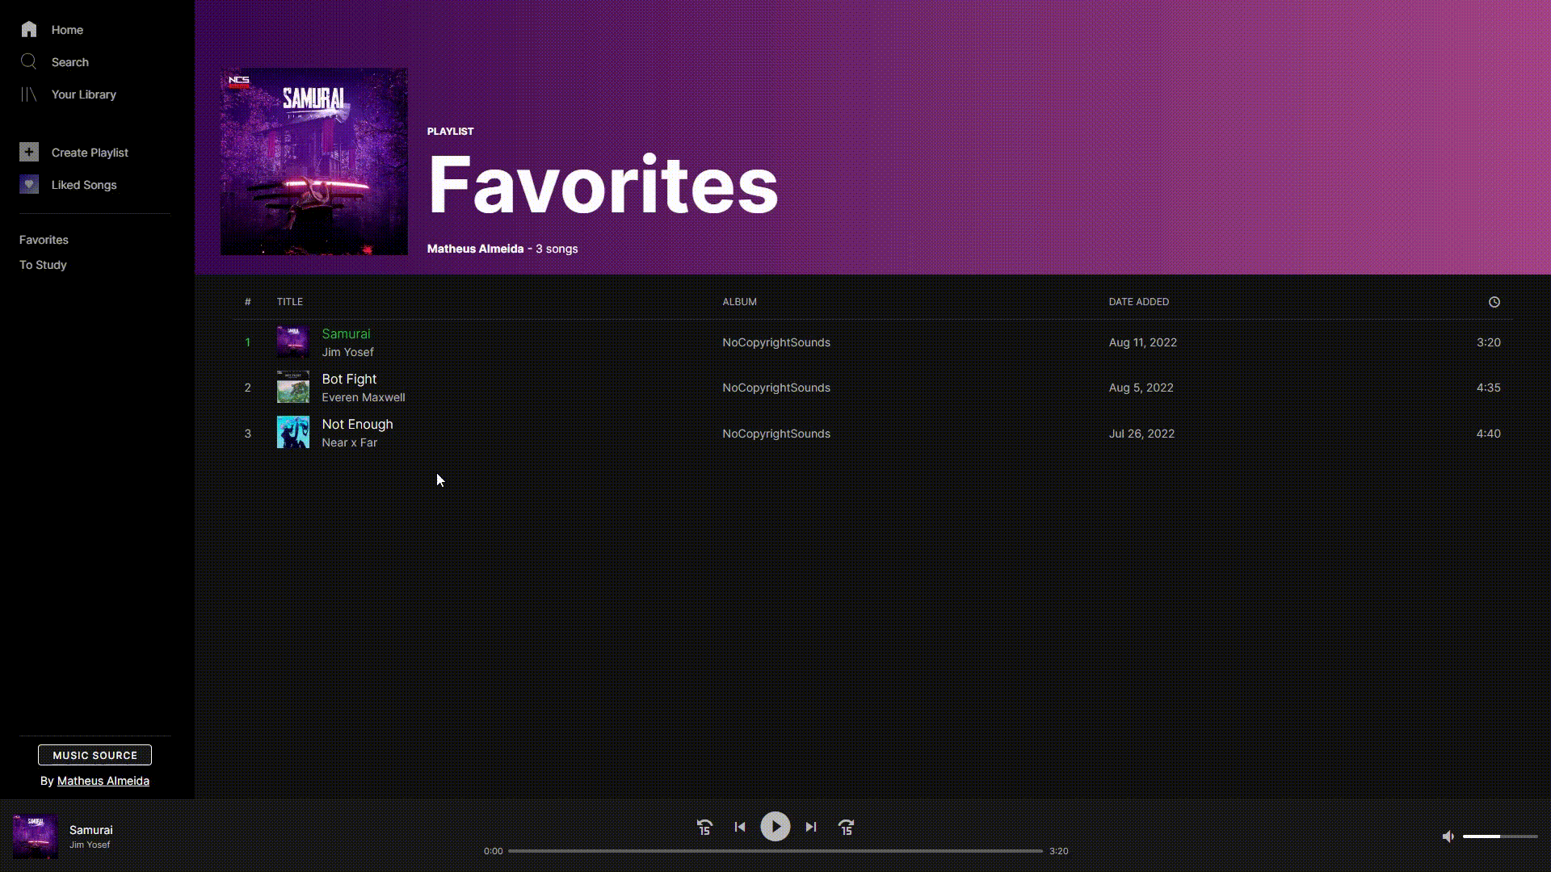This screenshot has height=872, width=1551.
Task: Click Not Enough track thumbnail
Action: pyautogui.click(x=293, y=432)
